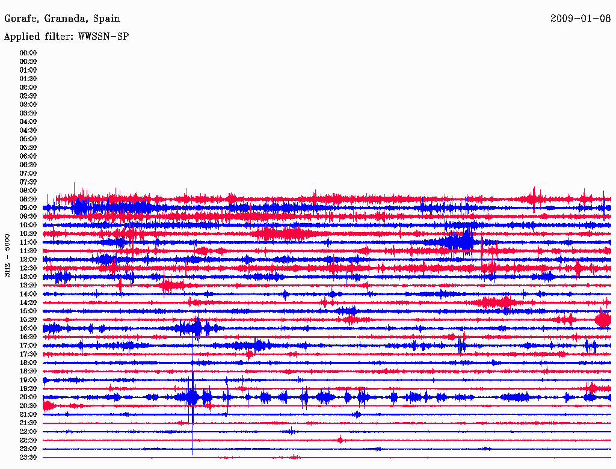Select the 02:30 time label
Viewport: 616px width, 469px height.
click(x=28, y=96)
